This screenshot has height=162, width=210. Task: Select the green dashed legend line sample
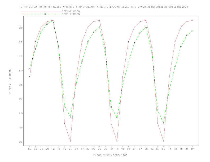coord(41,14)
